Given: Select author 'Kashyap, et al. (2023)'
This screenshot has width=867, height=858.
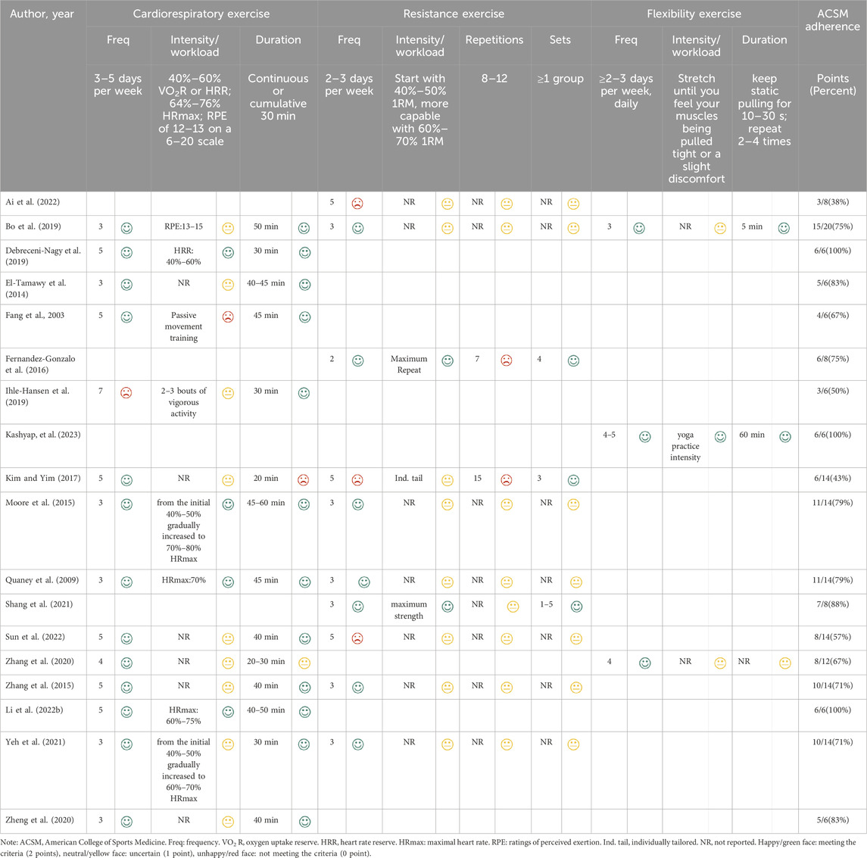Looking at the screenshot, I should (43, 435).
